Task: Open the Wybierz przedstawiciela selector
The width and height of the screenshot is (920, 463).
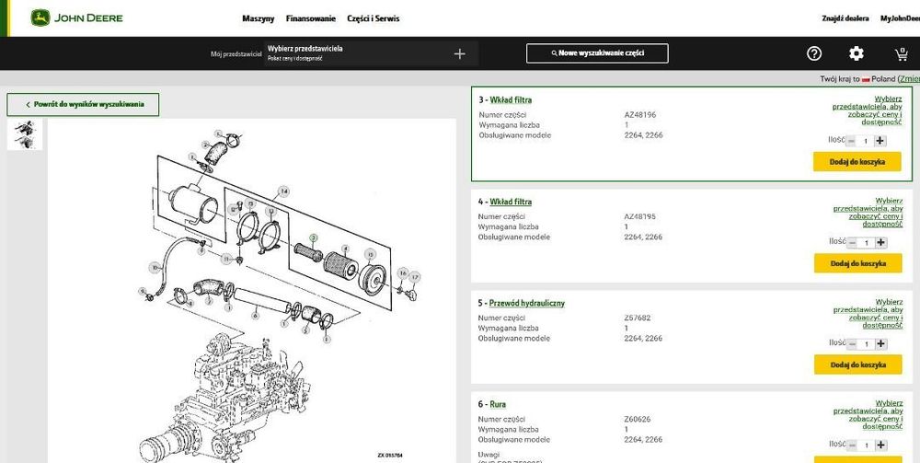Action: [x=371, y=53]
